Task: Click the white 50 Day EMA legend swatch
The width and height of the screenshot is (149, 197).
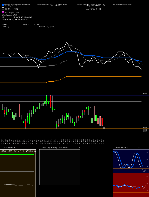Action: click(x=3, y=9)
